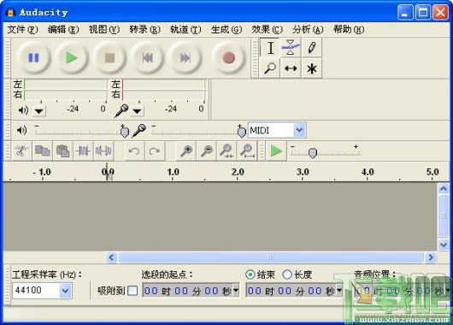Open the 效果(C) menu

(267, 29)
